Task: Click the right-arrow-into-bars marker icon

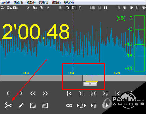Action: (x=124, y=8)
